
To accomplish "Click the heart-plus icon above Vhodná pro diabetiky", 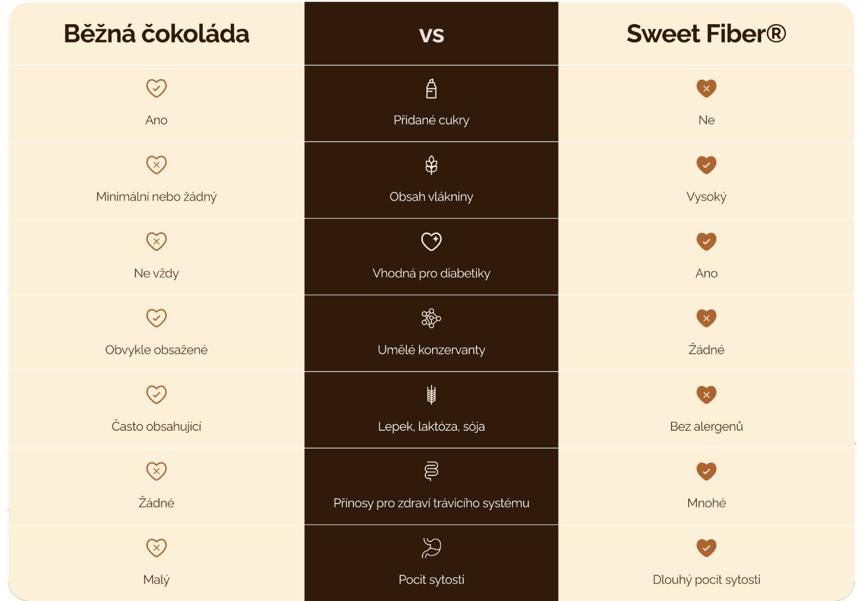I will coord(431,241).
